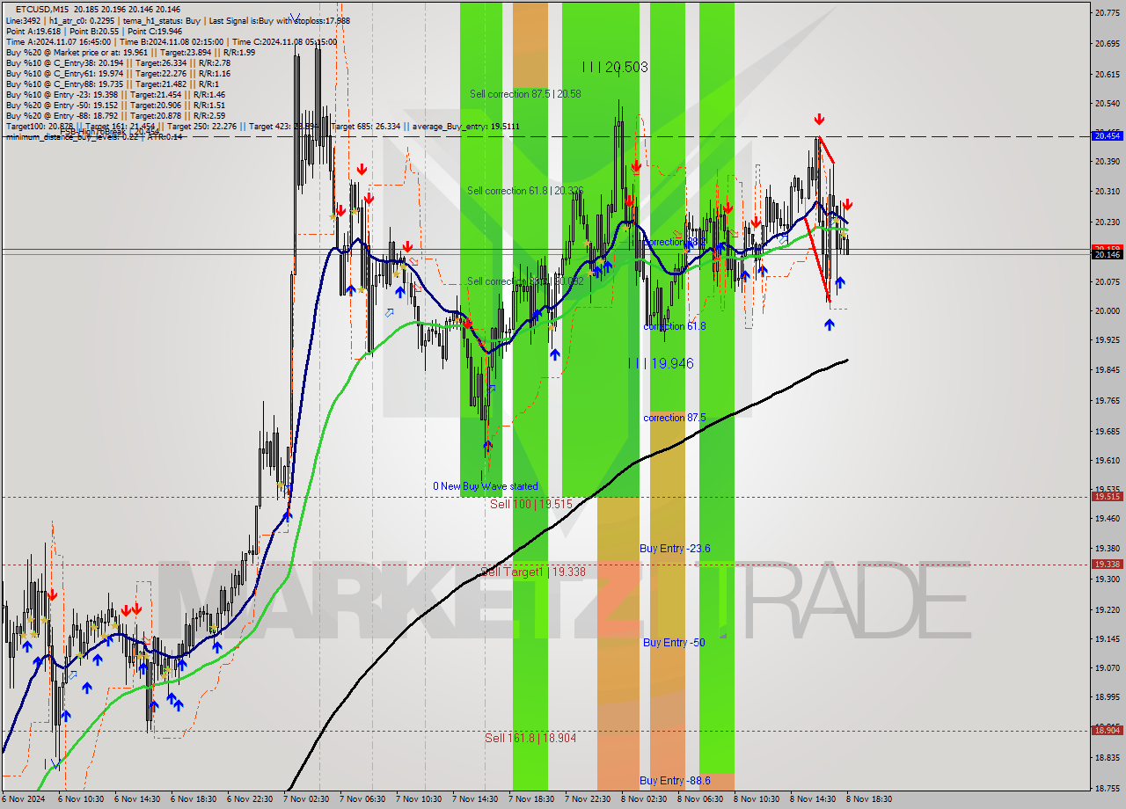Click 19.925 on the price axis
Image resolution: width=1126 pixels, height=809 pixels.
(x=1107, y=339)
